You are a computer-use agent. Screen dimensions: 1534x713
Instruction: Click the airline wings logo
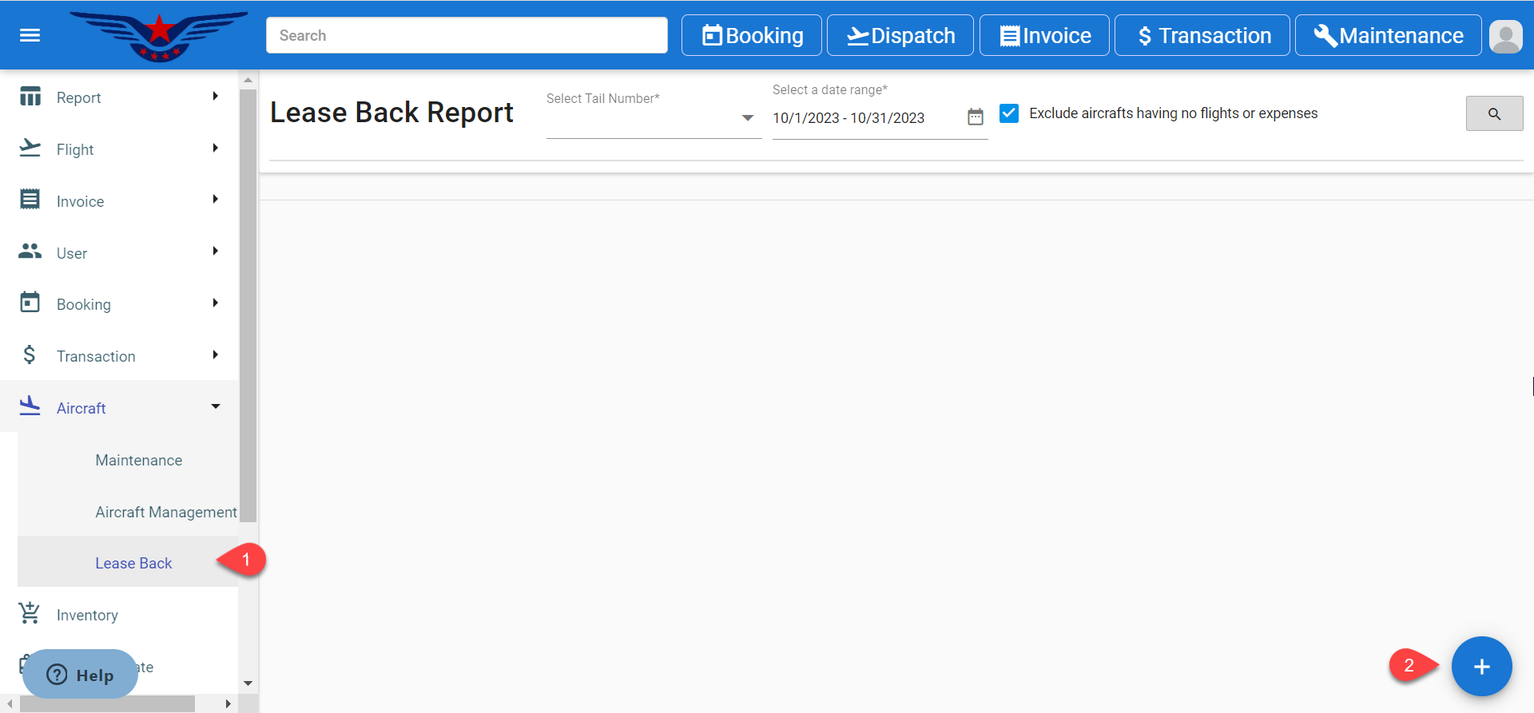click(x=159, y=36)
